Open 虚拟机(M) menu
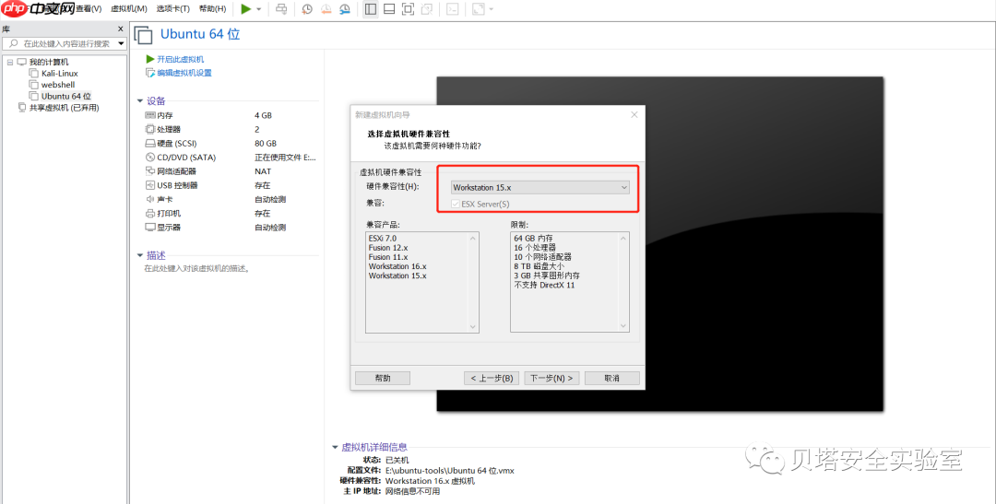 pyautogui.click(x=129, y=9)
